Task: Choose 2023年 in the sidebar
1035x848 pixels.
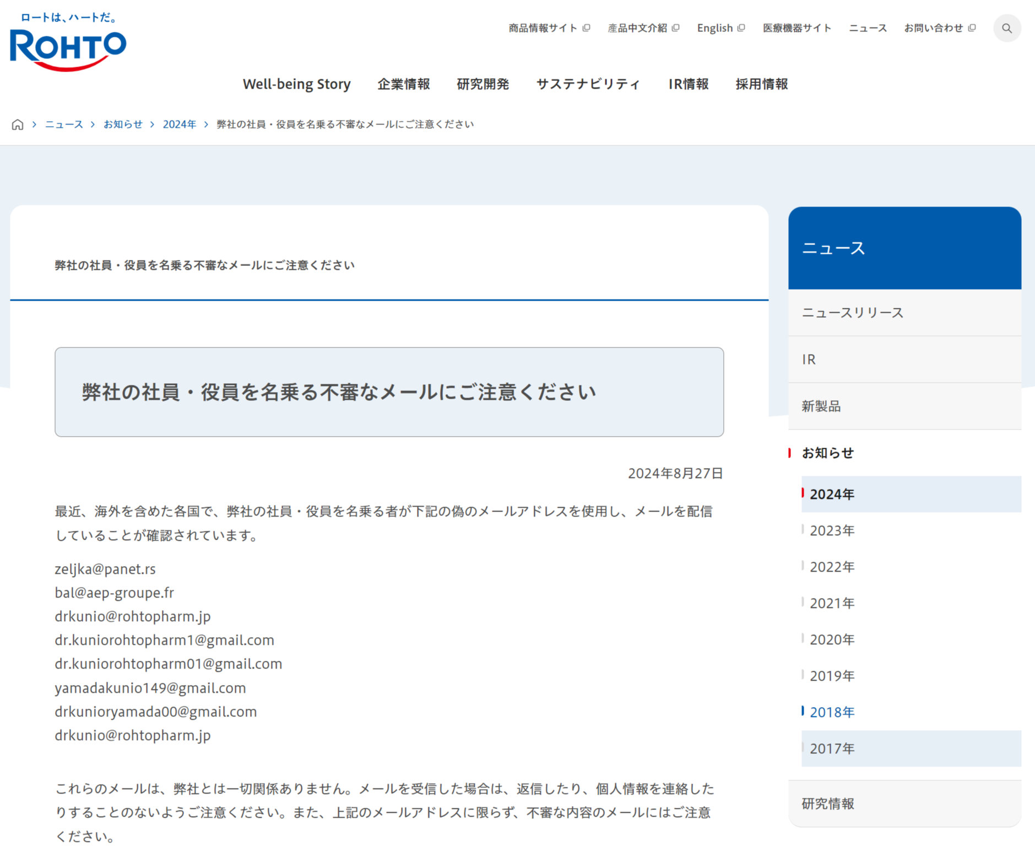Action: click(832, 531)
